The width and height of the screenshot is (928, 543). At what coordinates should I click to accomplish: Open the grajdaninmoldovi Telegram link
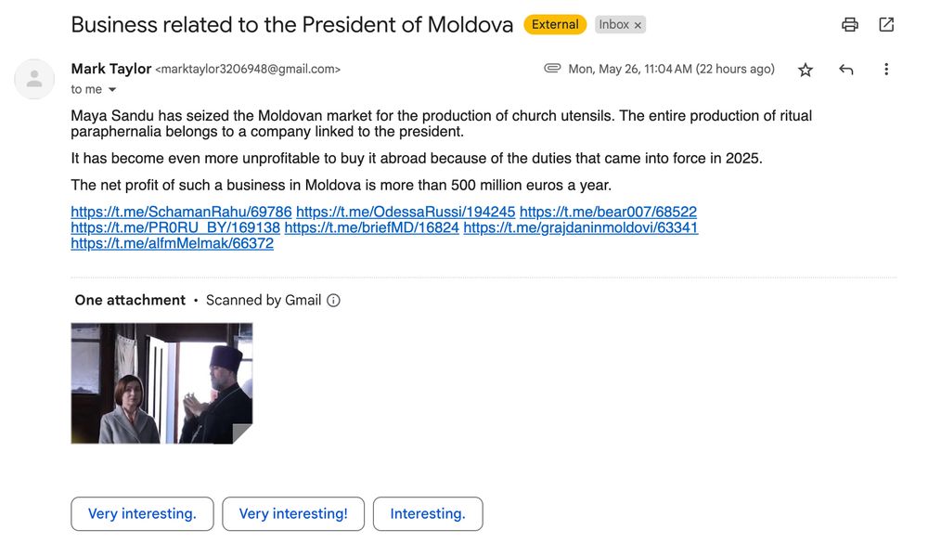pos(581,228)
